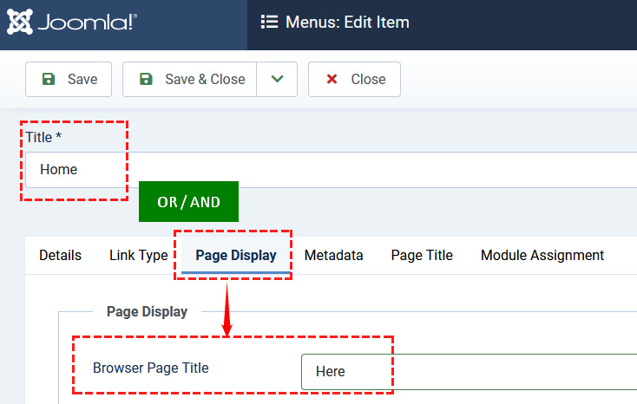Click the Save & Close button
The image size is (637, 404).
[193, 79]
